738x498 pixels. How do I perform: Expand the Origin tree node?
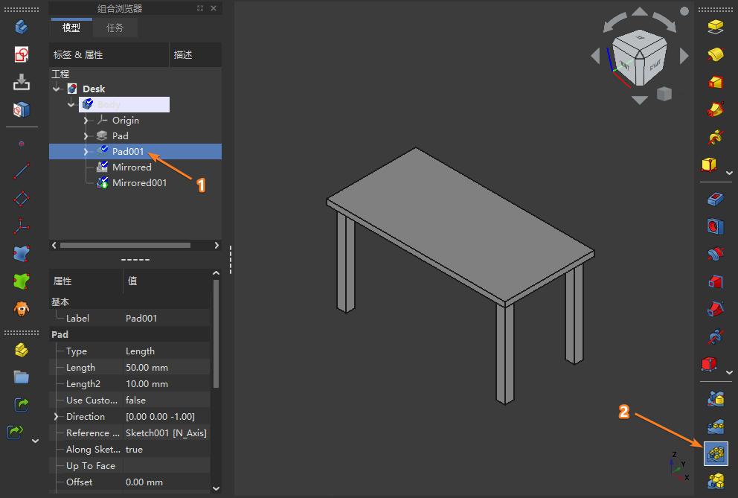(86, 121)
